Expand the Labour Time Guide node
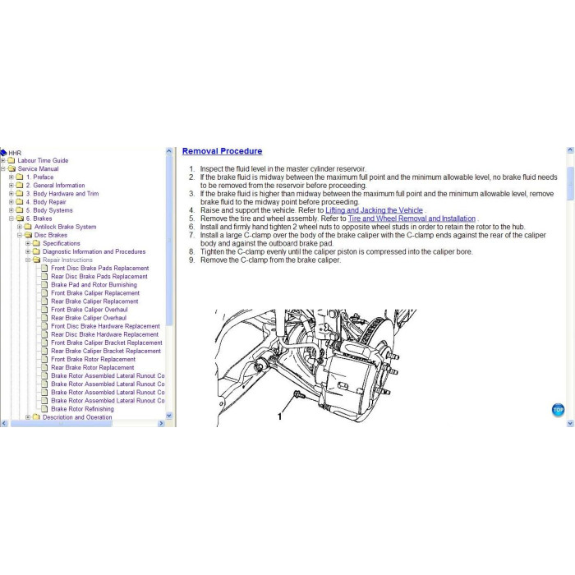Screen dimensions: 575x575 [3, 160]
